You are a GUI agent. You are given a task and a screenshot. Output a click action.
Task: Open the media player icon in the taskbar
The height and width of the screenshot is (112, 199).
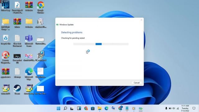pos(134,108)
